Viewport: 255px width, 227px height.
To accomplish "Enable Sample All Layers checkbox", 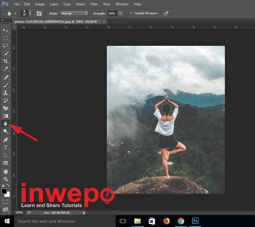I will point(131,13).
